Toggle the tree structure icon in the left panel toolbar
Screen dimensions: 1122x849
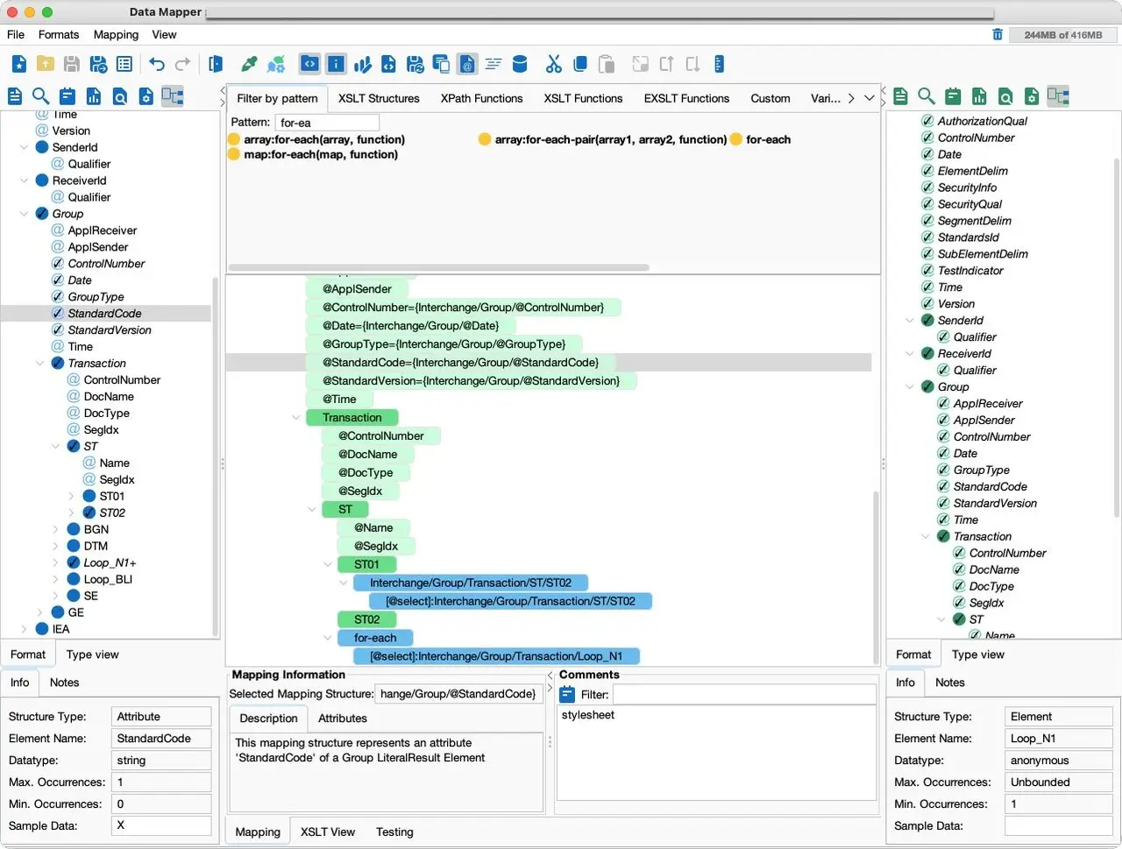[x=173, y=96]
